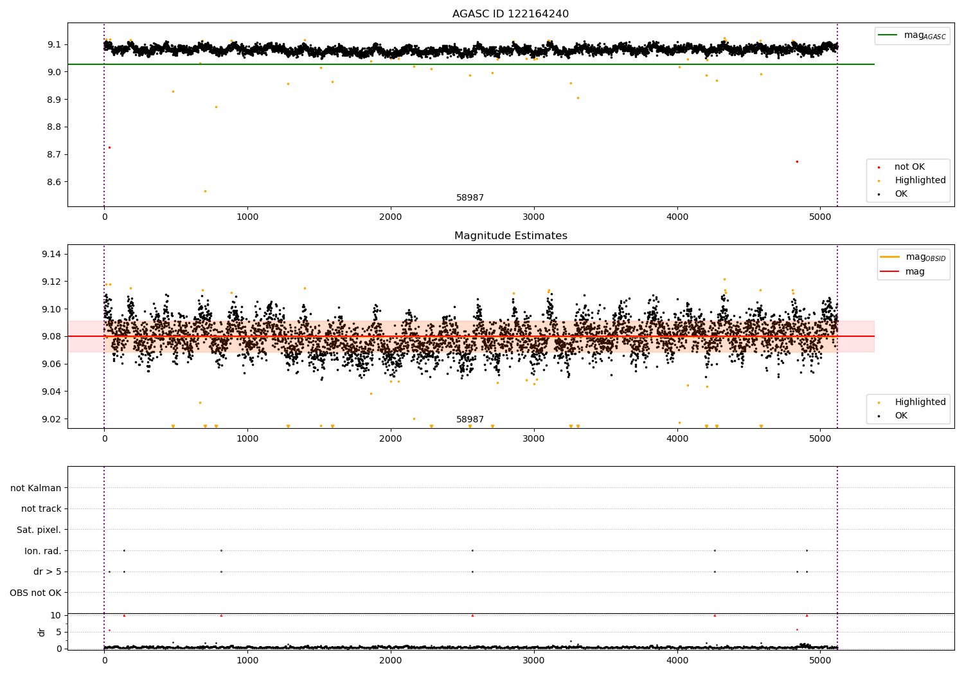Click the title 'AGASC ID 122164240'
This screenshot has width=964, height=675.
click(510, 14)
